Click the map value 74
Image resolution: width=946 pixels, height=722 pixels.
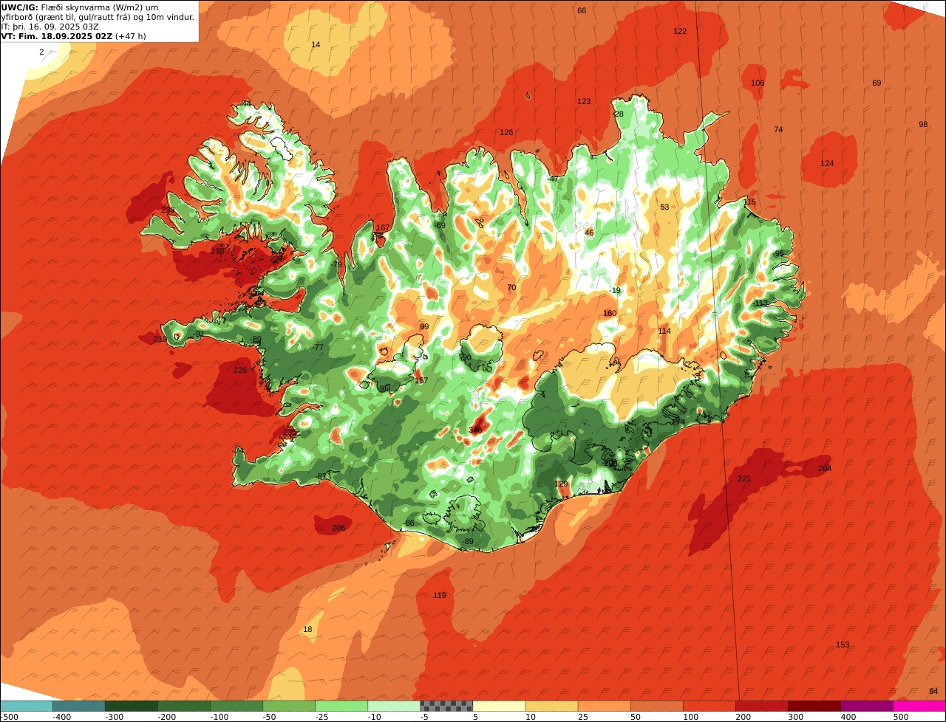point(778,129)
